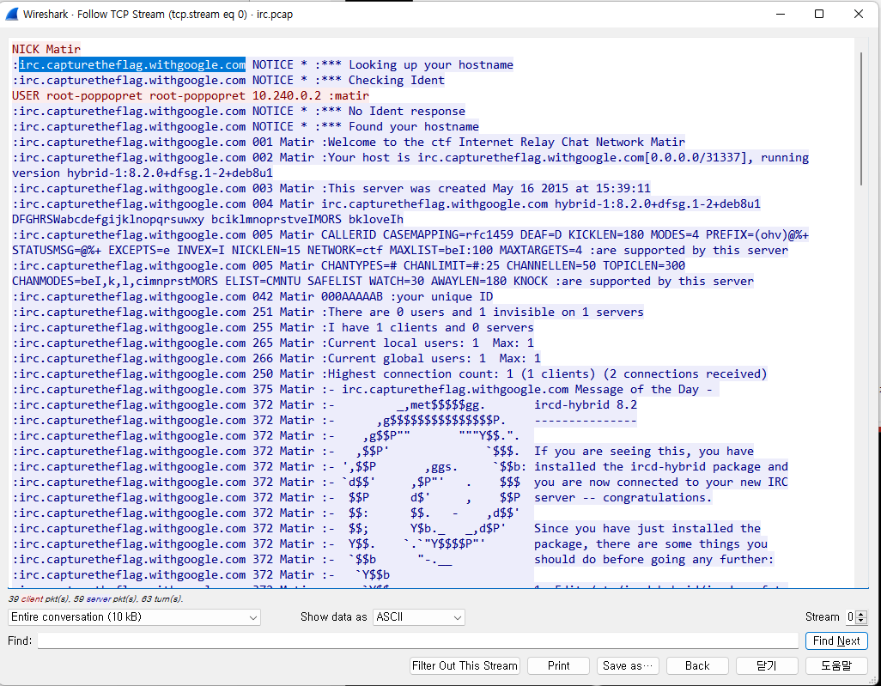The width and height of the screenshot is (881, 686).
Task: Click 'If you are seeing this, you have' text
Action: tap(644, 451)
